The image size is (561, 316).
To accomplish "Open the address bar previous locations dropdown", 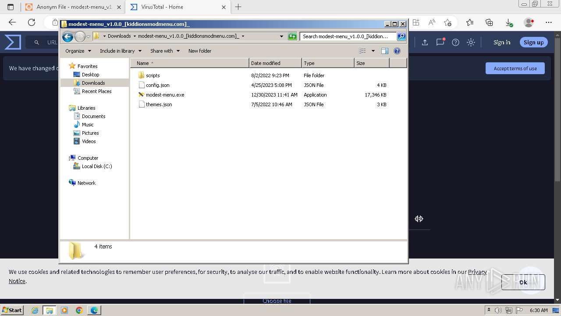I will point(281,36).
